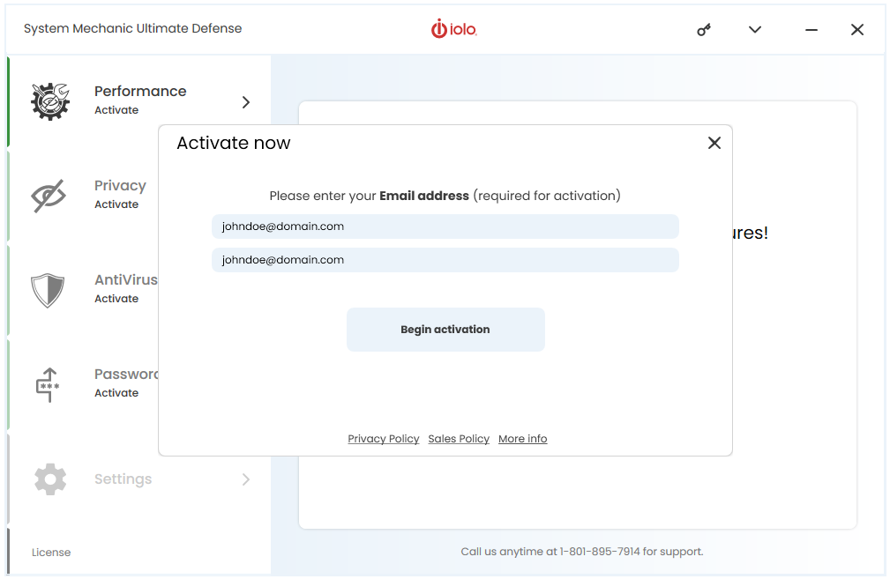Open the Settings gear icon
The height and width of the screenshot is (579, 890).
point(50,479)
